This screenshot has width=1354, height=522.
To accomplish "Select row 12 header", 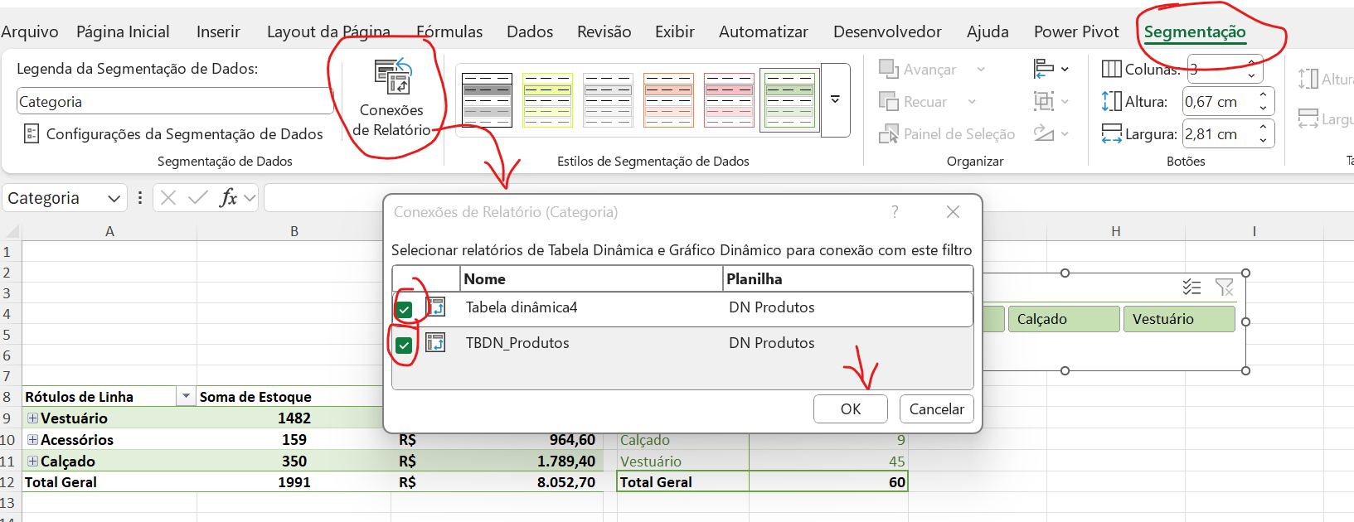I will pyautogui.click(x=7, y=482).
